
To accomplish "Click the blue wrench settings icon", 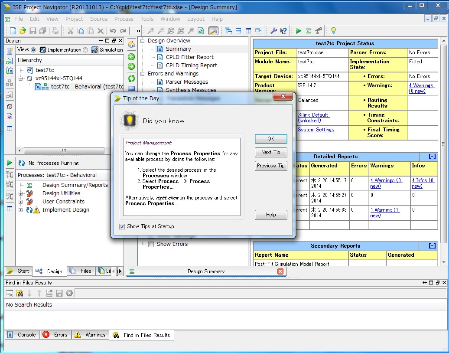I will 273,31.
